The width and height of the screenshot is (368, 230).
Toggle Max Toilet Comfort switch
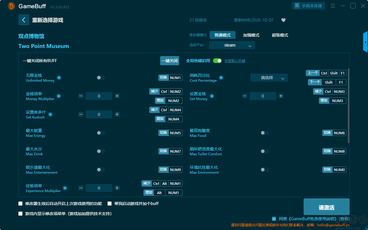[265, 151]
